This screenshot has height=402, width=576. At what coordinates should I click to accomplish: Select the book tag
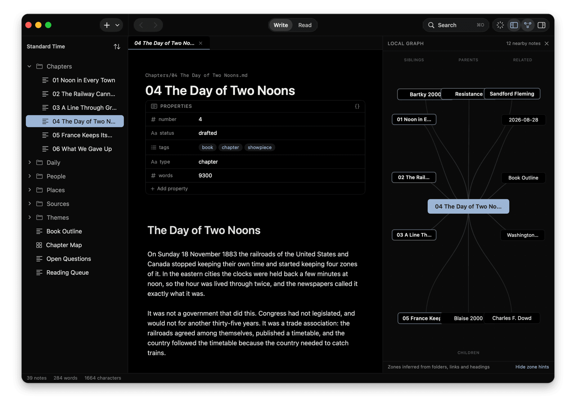coord(207,147)
